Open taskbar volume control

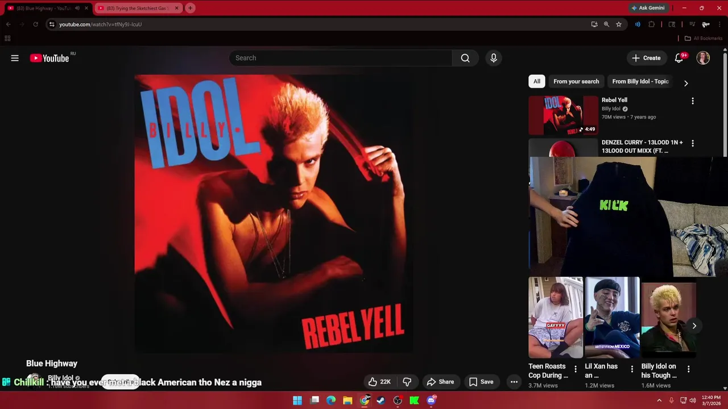click(693, 400)
